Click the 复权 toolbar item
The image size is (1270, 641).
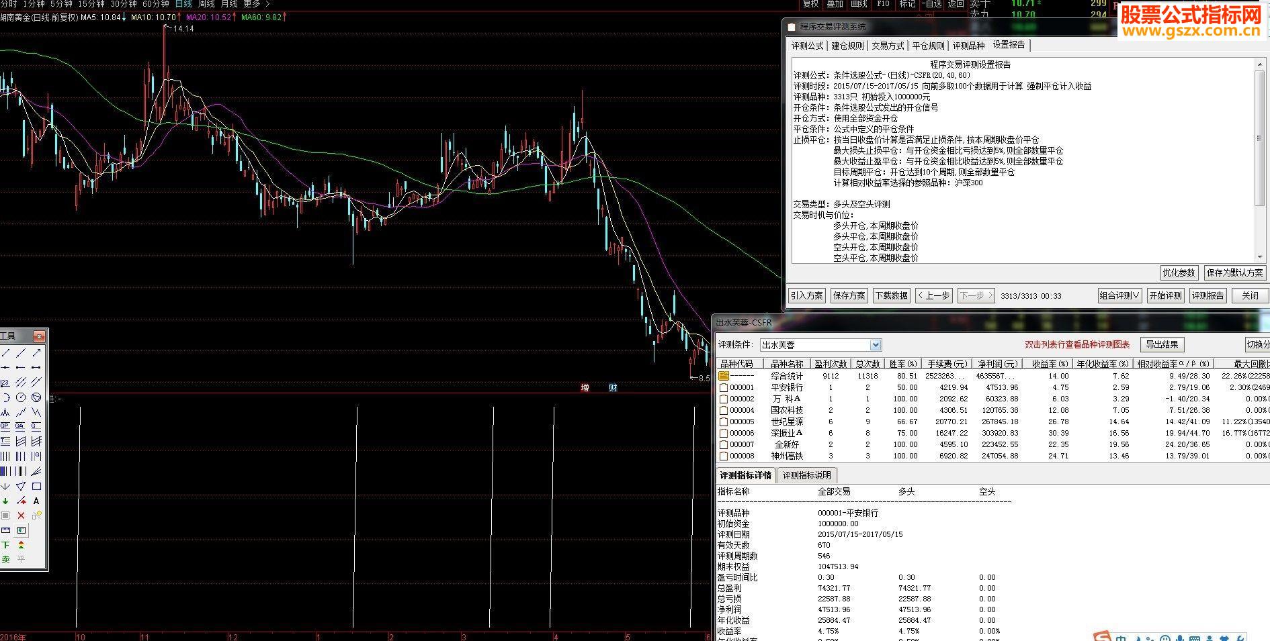(811, 4)
